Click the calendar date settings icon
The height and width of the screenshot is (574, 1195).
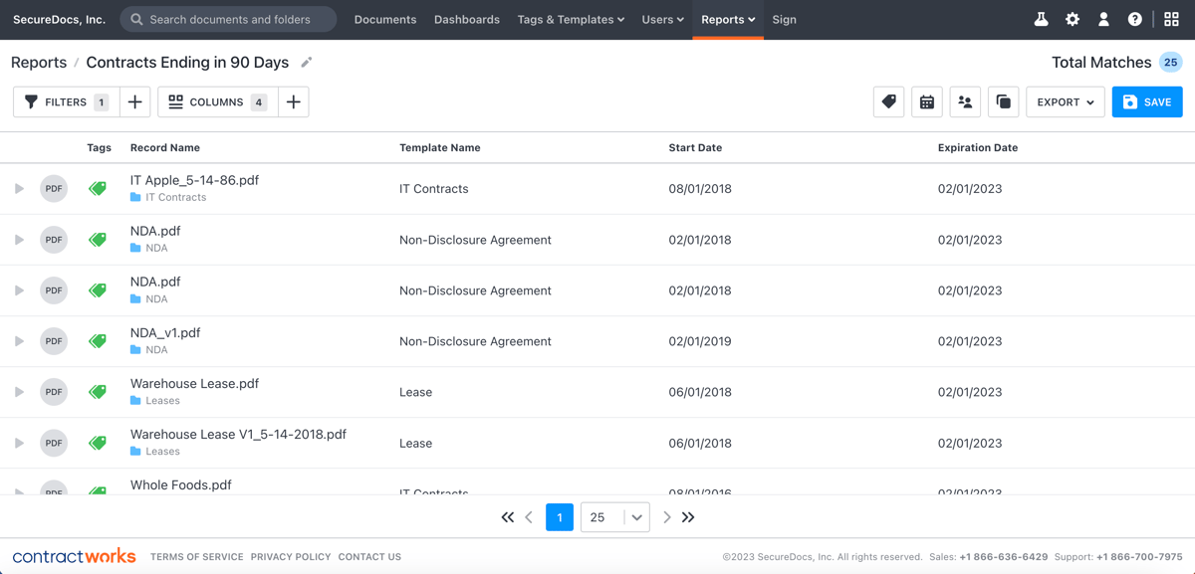pyautogui.click(x=926, y=101)
